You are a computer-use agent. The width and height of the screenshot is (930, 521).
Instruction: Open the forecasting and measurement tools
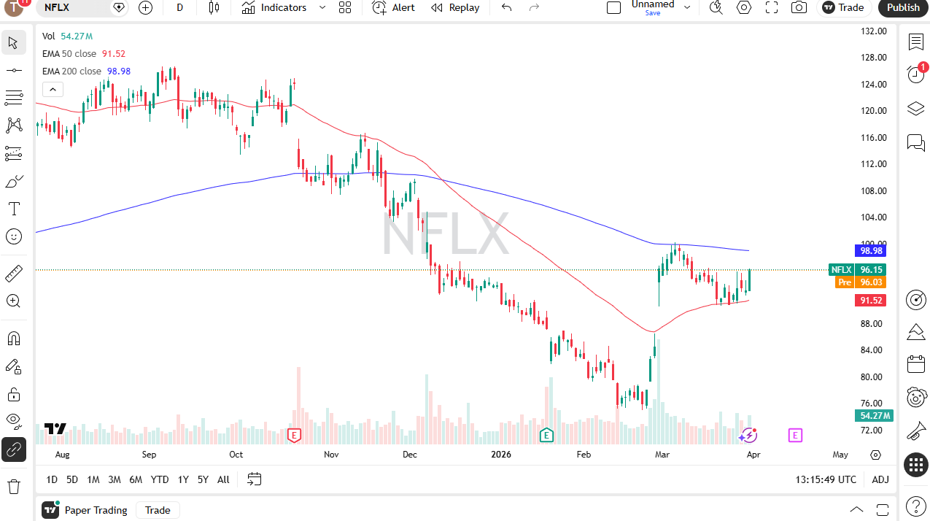pos(13,153)
